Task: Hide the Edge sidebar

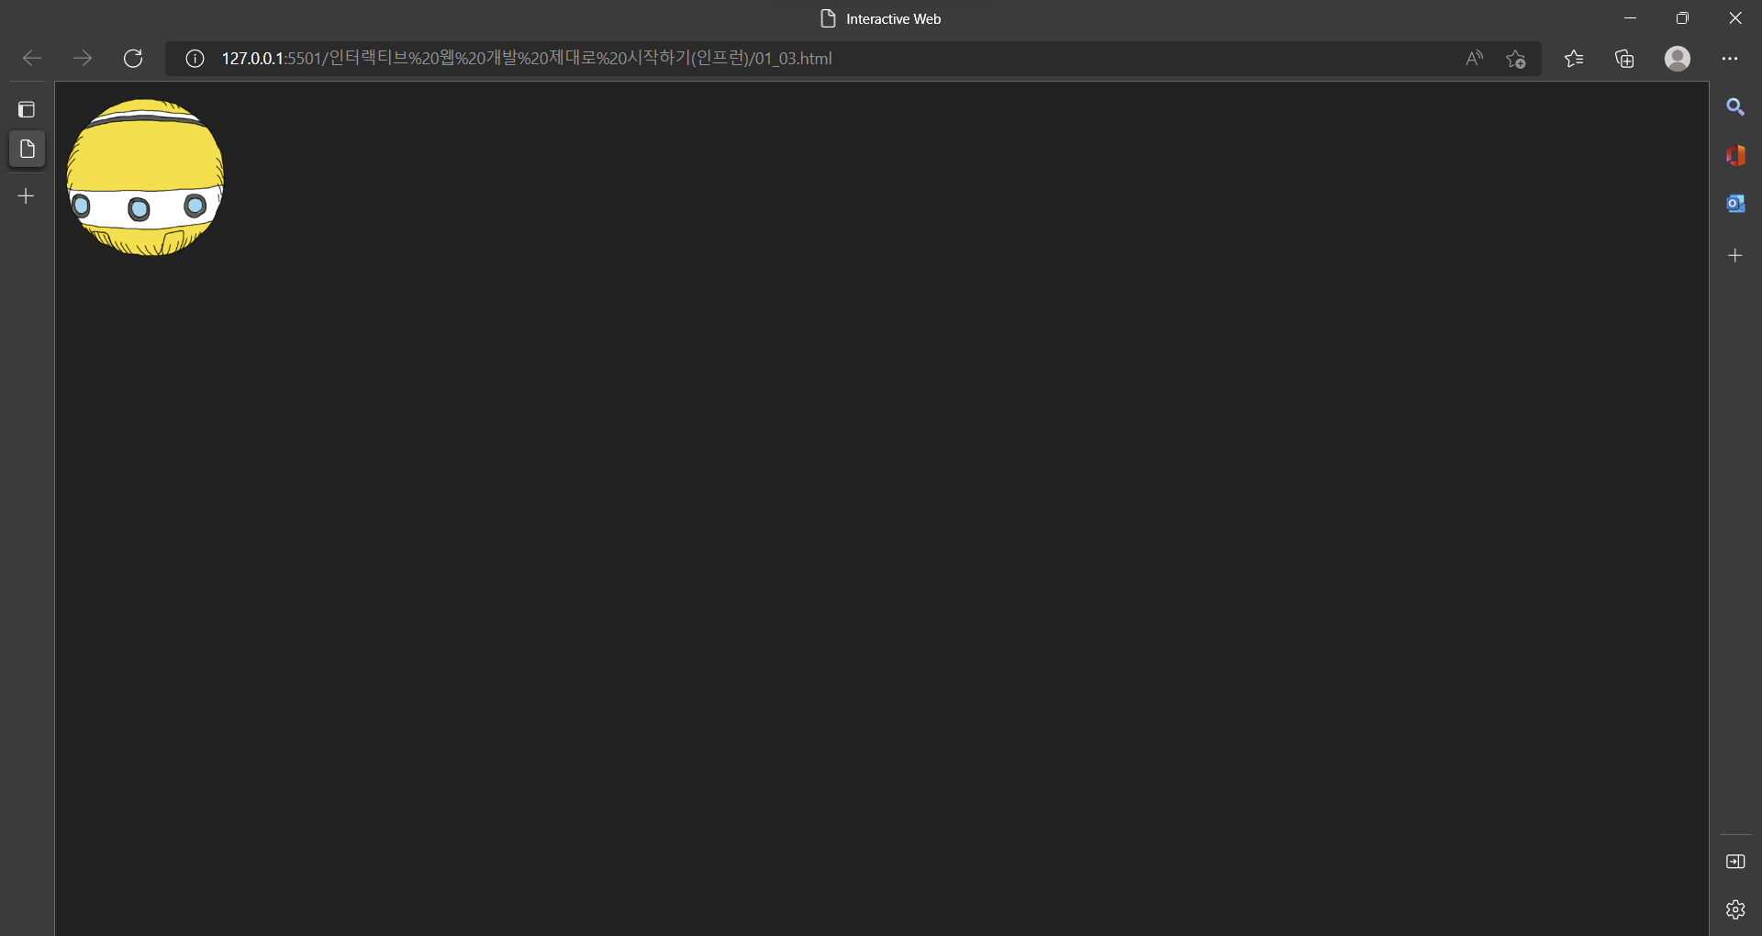Action: pyautogui.click(x=1735, y=862)
